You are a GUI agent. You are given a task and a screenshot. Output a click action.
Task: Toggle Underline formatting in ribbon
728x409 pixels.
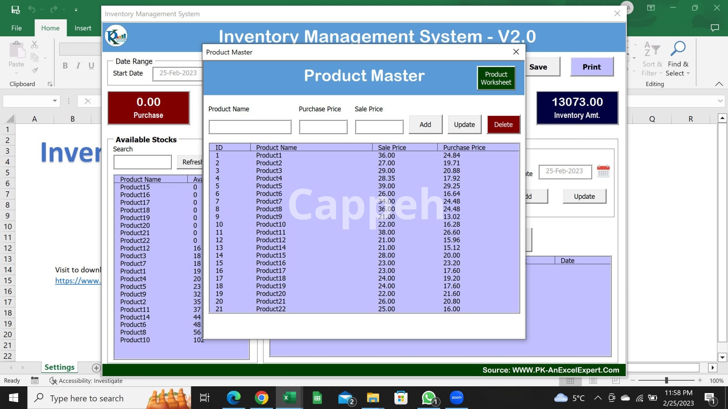91,66
